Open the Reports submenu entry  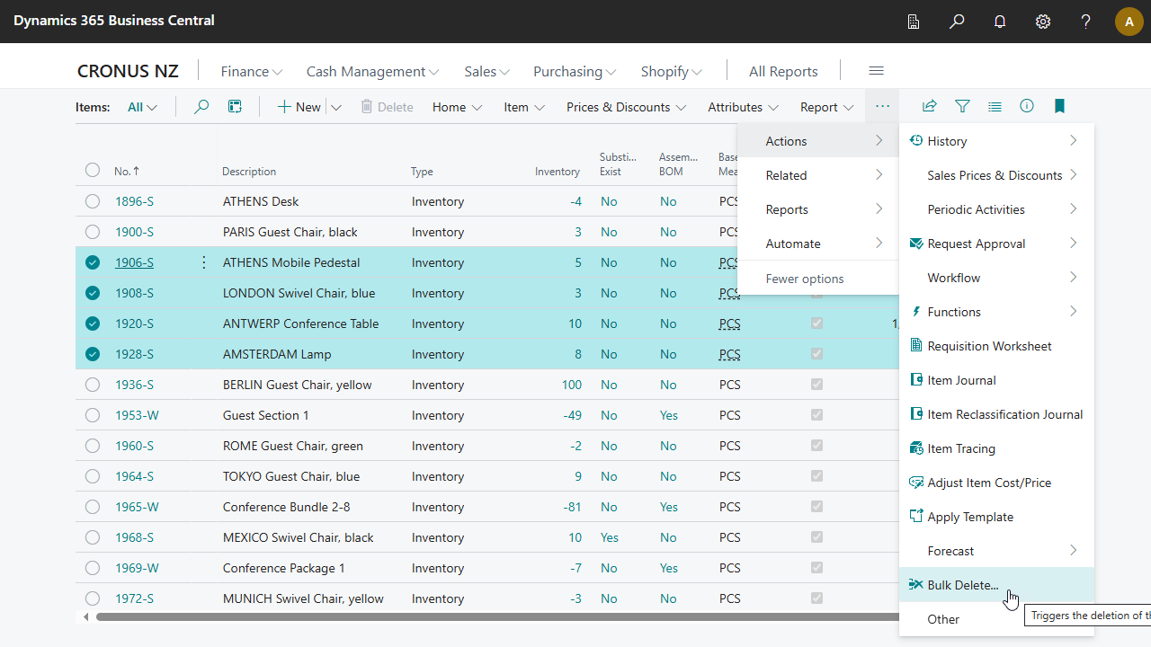817,209
